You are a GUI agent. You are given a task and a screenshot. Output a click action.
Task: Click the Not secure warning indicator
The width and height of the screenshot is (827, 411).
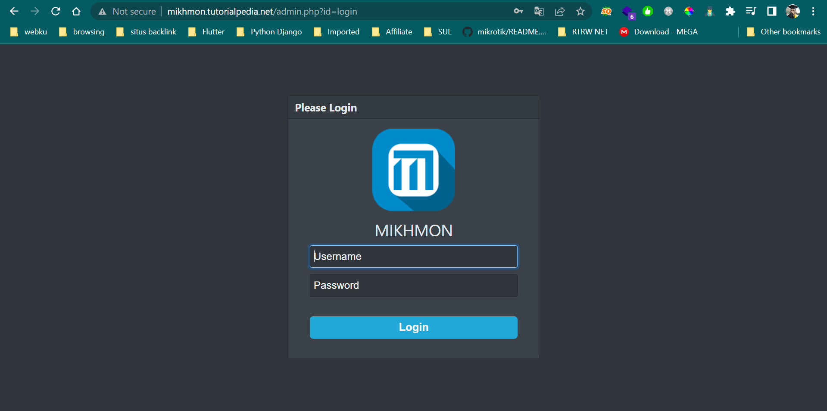pyautogui.click(x=127, y=12)
